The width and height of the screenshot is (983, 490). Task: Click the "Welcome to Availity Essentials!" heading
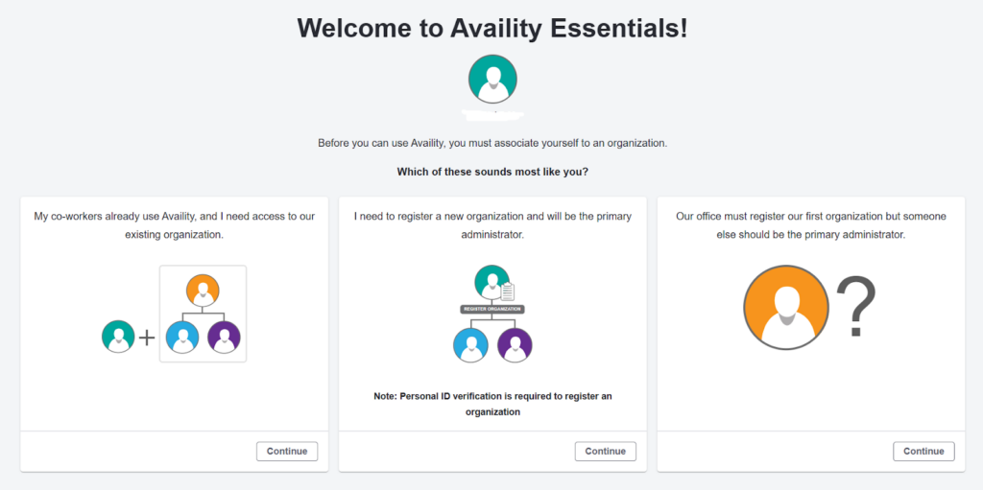(492, 28)
